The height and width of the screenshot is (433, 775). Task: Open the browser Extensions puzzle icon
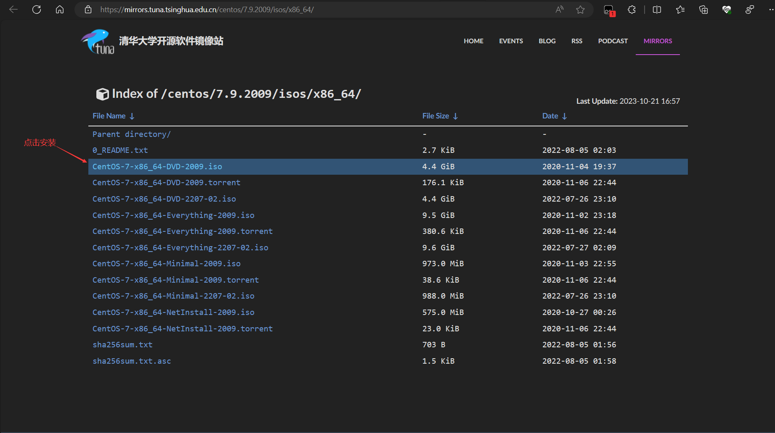coord(631,9)
